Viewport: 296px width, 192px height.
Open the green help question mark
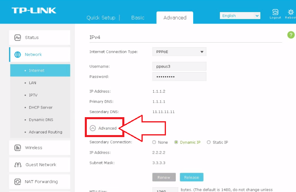(x=291, y=35)
